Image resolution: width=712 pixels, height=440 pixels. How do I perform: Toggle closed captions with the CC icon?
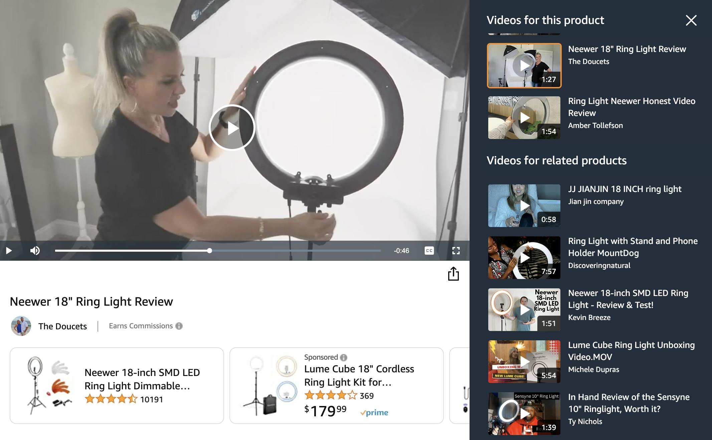tap(429, 251)
